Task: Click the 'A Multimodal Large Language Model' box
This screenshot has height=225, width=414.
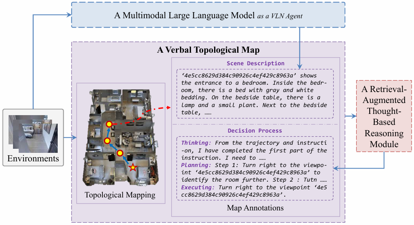Action: (208, 15)
